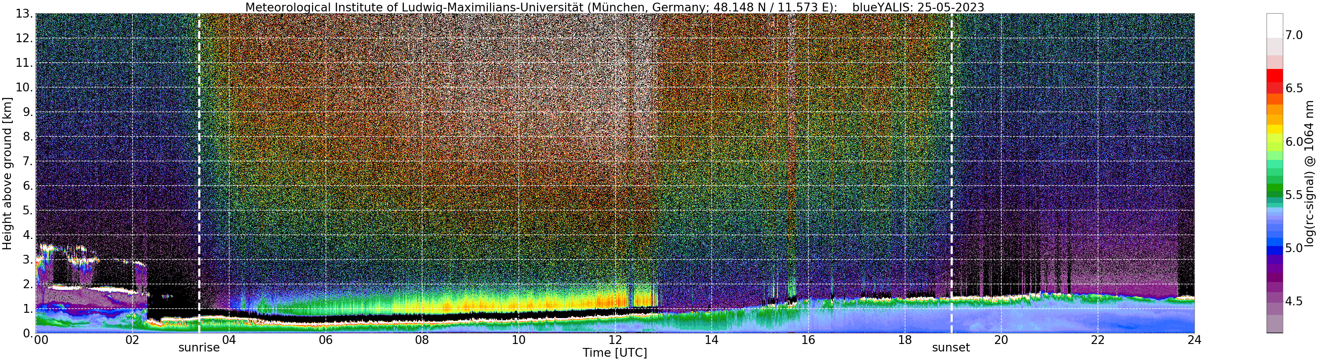This screenshot has height=362, width=1325.
Task: Click the y-axis tick label '7.'
Action: click(x=28, y=162)
